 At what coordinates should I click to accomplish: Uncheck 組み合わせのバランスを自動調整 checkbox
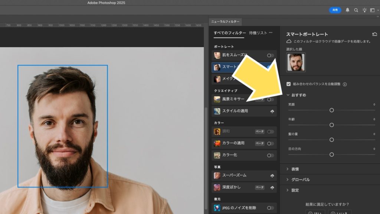tap(289, 84)
